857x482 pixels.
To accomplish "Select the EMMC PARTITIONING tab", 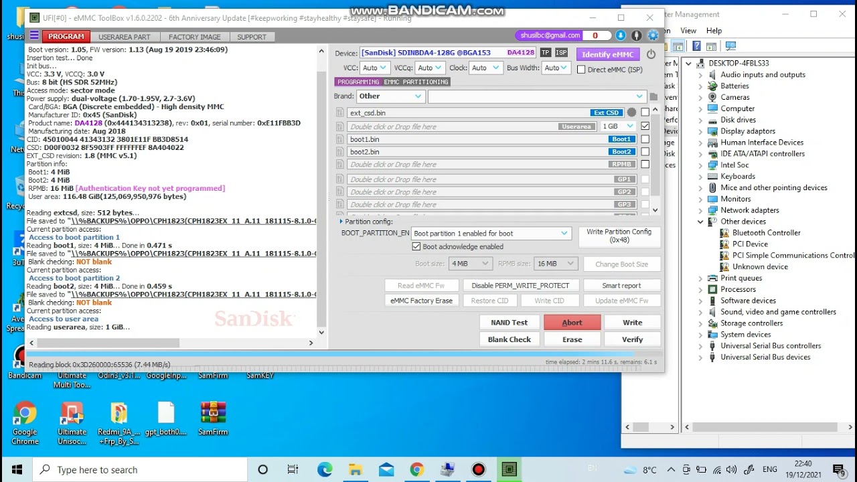I will coord(416,82).
